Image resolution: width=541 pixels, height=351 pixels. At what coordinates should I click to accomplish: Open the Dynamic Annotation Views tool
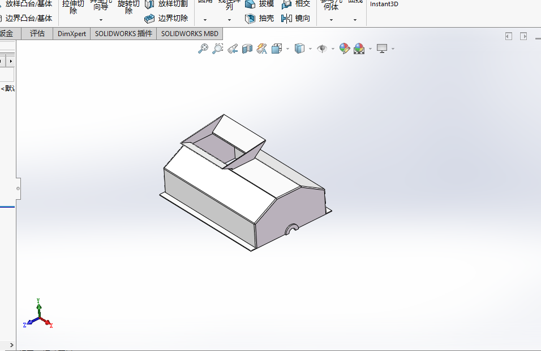click(262, 49)
